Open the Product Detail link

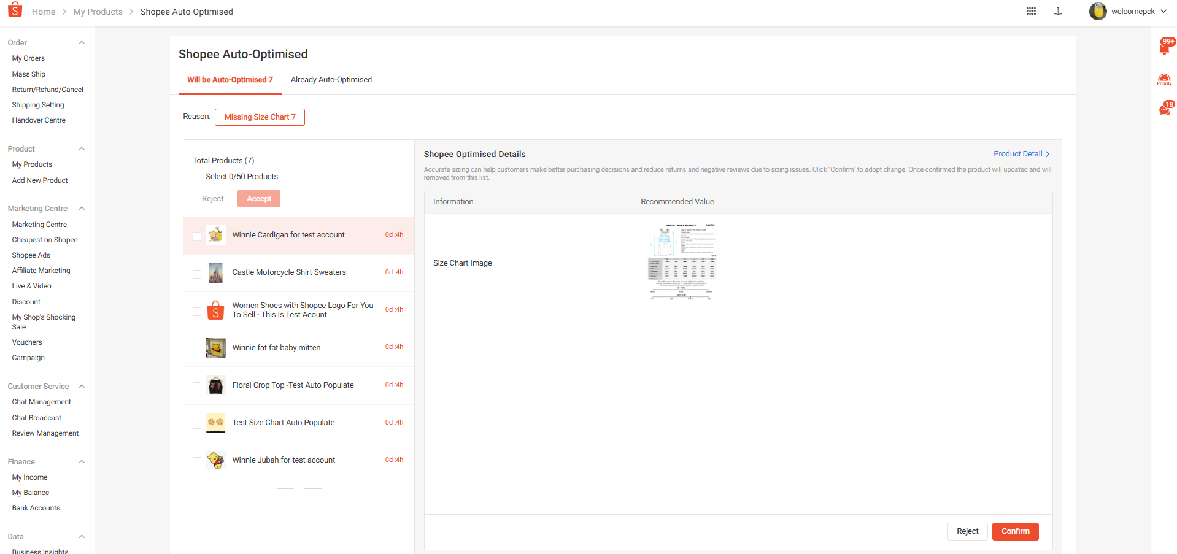point(1022,154)
